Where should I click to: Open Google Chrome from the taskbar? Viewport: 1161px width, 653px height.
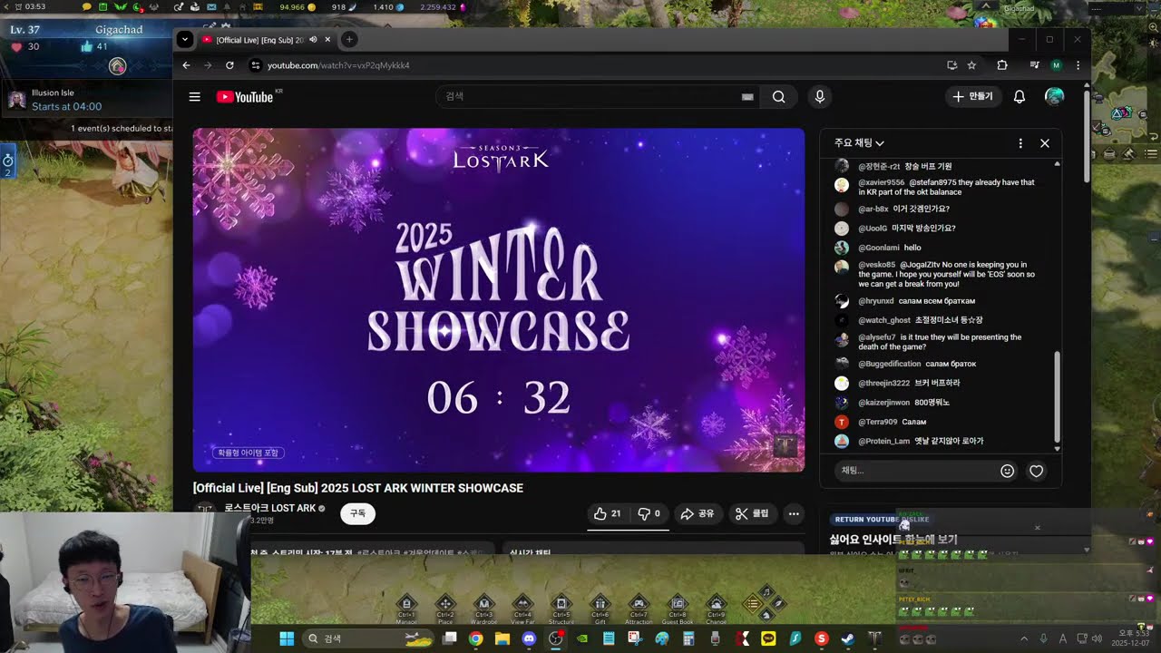click(x=475, y=638)
